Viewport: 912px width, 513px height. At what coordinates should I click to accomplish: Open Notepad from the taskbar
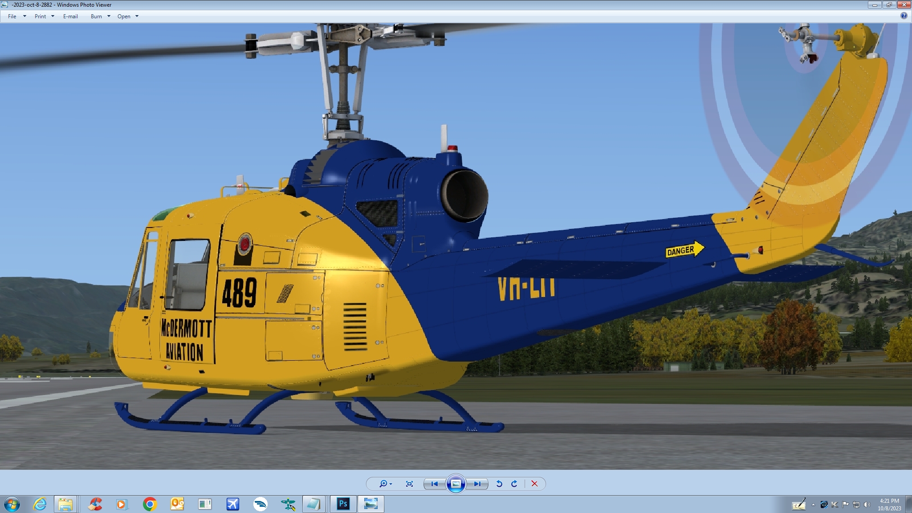pos(313,504)
